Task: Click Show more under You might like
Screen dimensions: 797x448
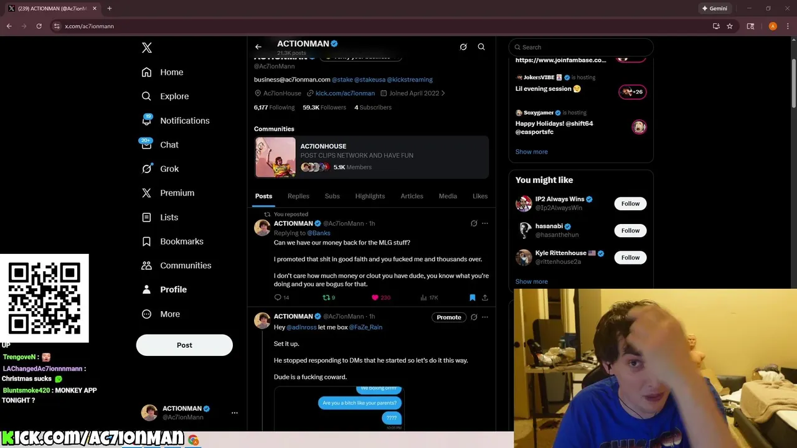Action: pyautogui.click(x=532, y=282)
